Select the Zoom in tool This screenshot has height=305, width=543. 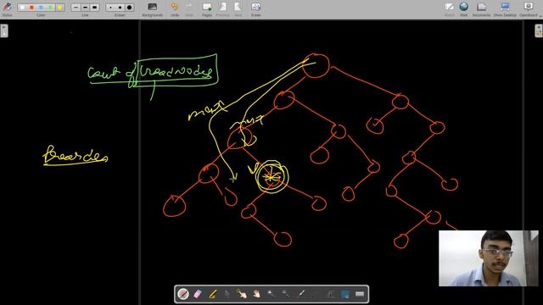[x=271, y=294]
